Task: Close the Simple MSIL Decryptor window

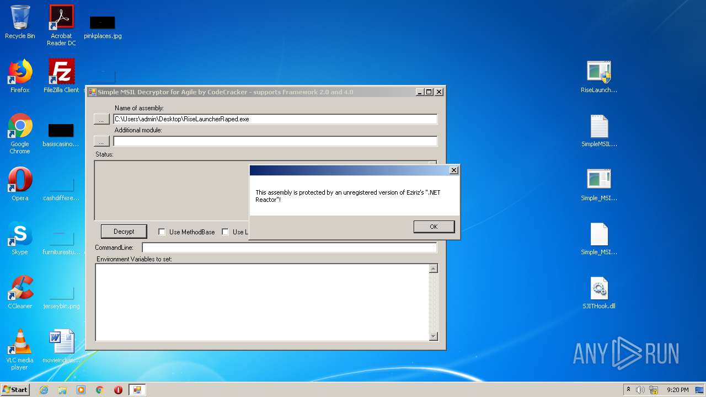Action: coord(439,92)
